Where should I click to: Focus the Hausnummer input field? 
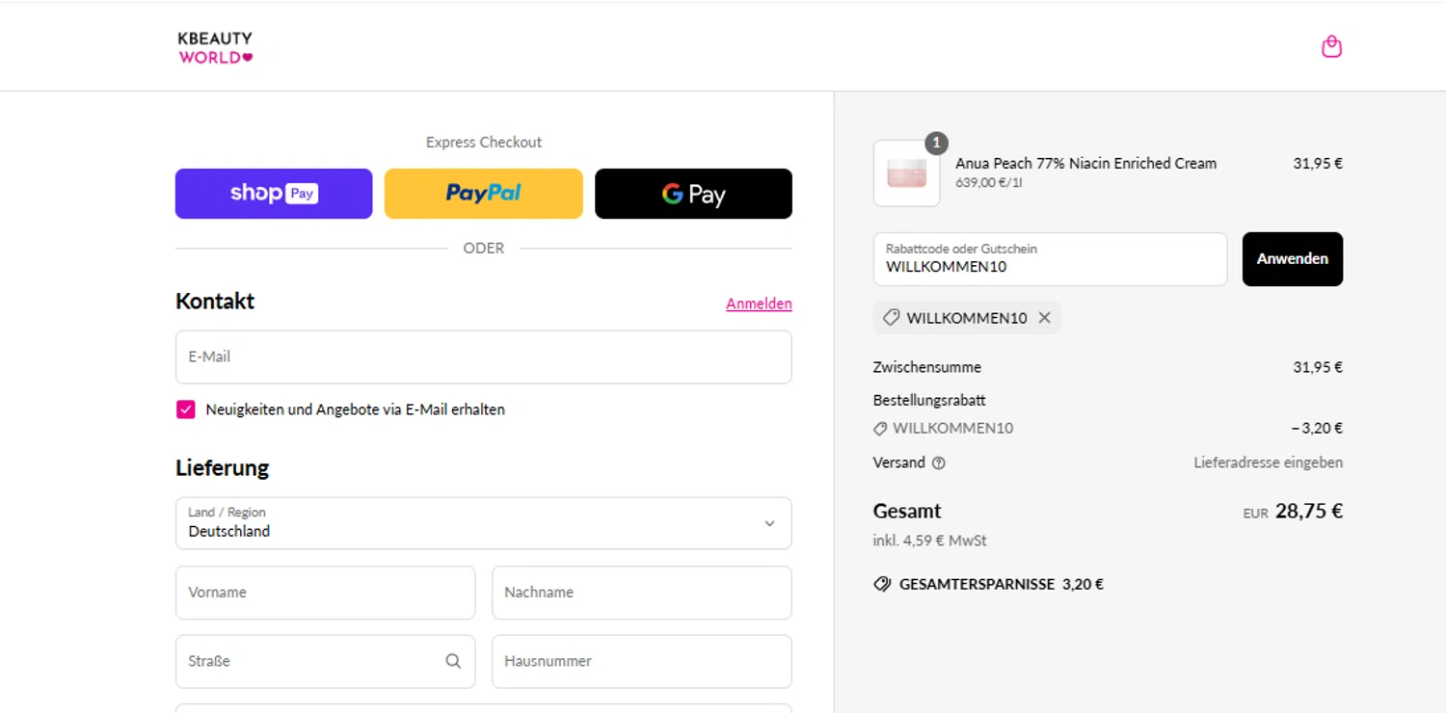[x=642, y=661]
